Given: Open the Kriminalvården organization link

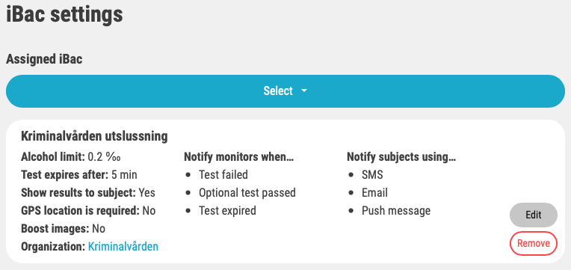Looking at the screenshot, I should coord(123,247).
